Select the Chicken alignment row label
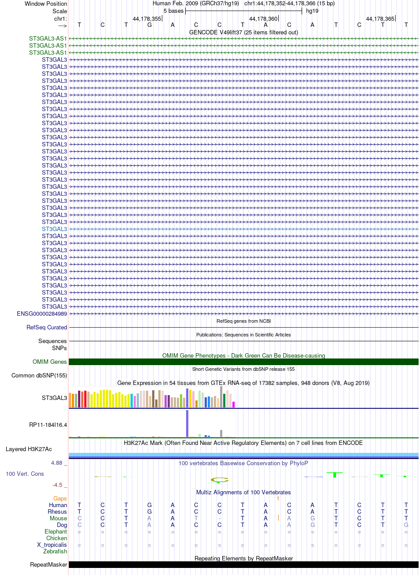The image size is (419, 575). tap(56, 538)
